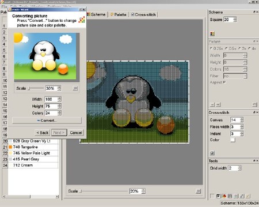This screenshot has height=207, width=259.
Task: Switch to the Cross-stitch tab
Action: tap(143, 14)
